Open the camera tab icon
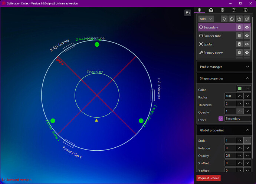 [211, 10]
